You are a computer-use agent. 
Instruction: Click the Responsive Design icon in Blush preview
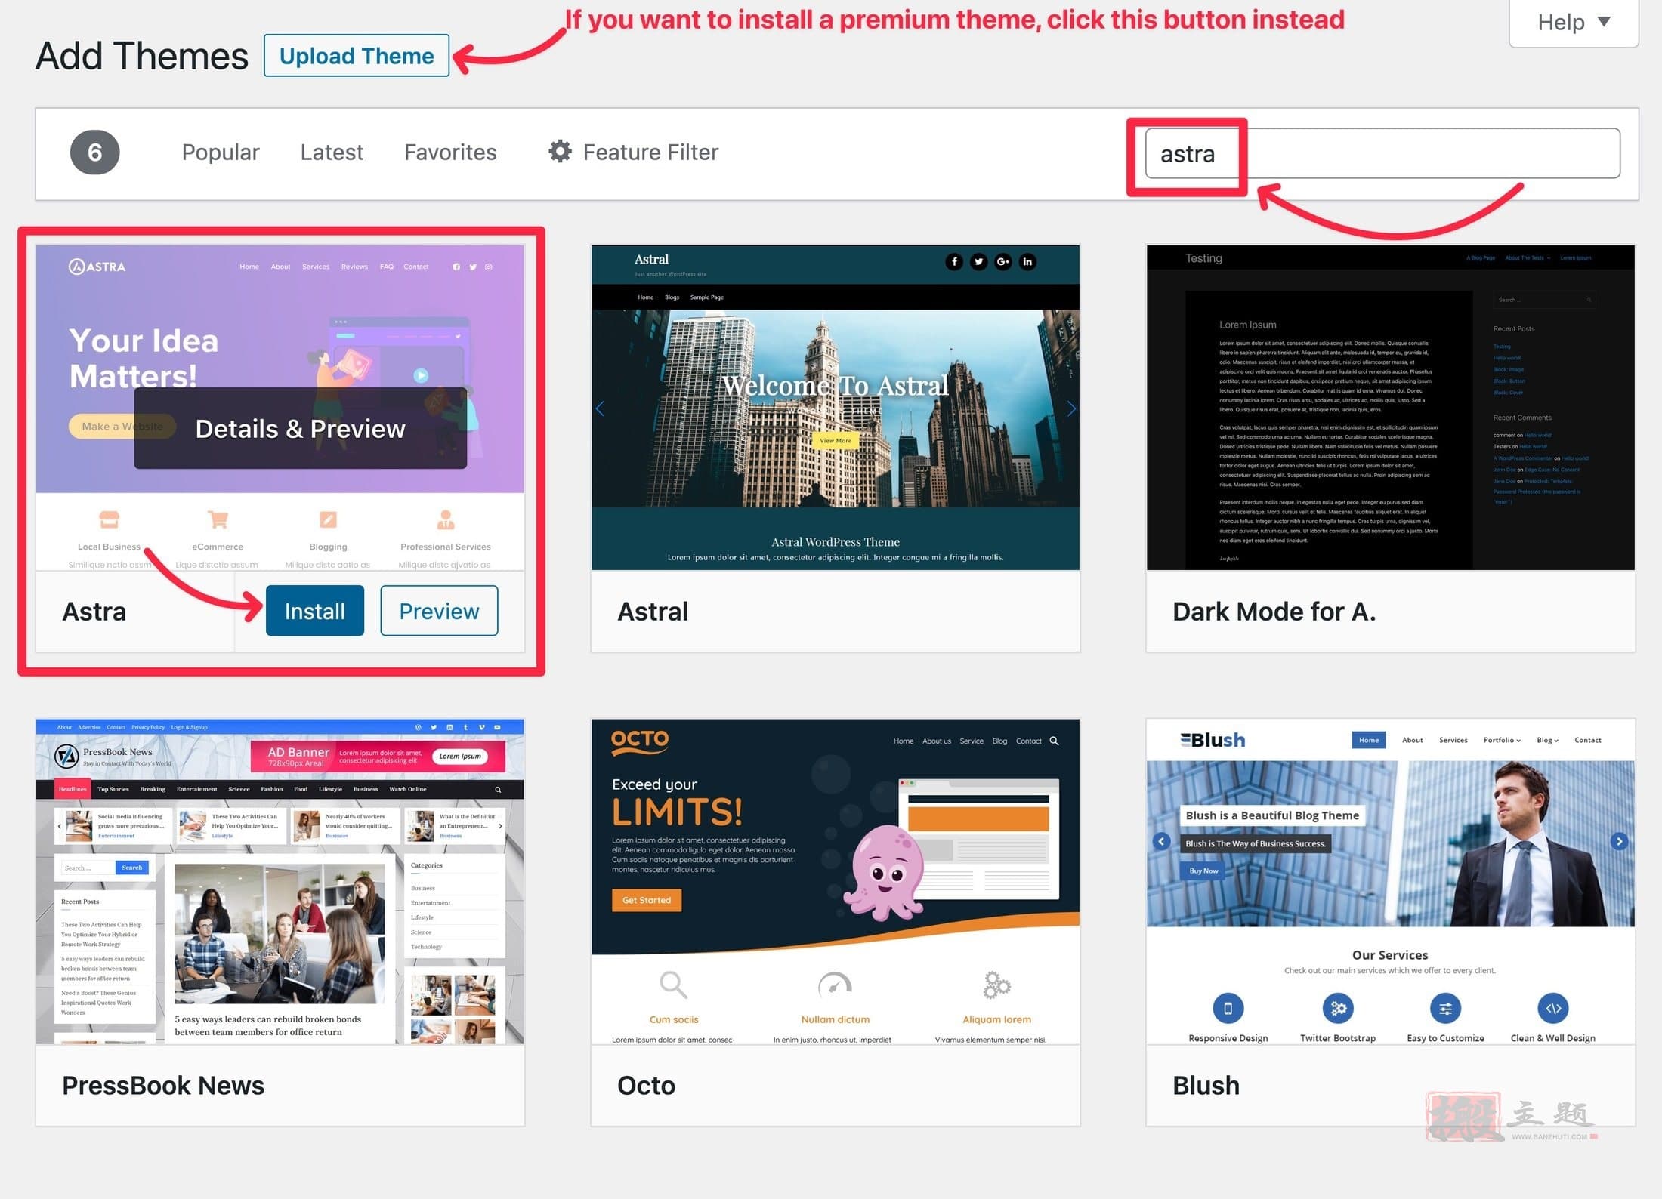point(1228,1009)
